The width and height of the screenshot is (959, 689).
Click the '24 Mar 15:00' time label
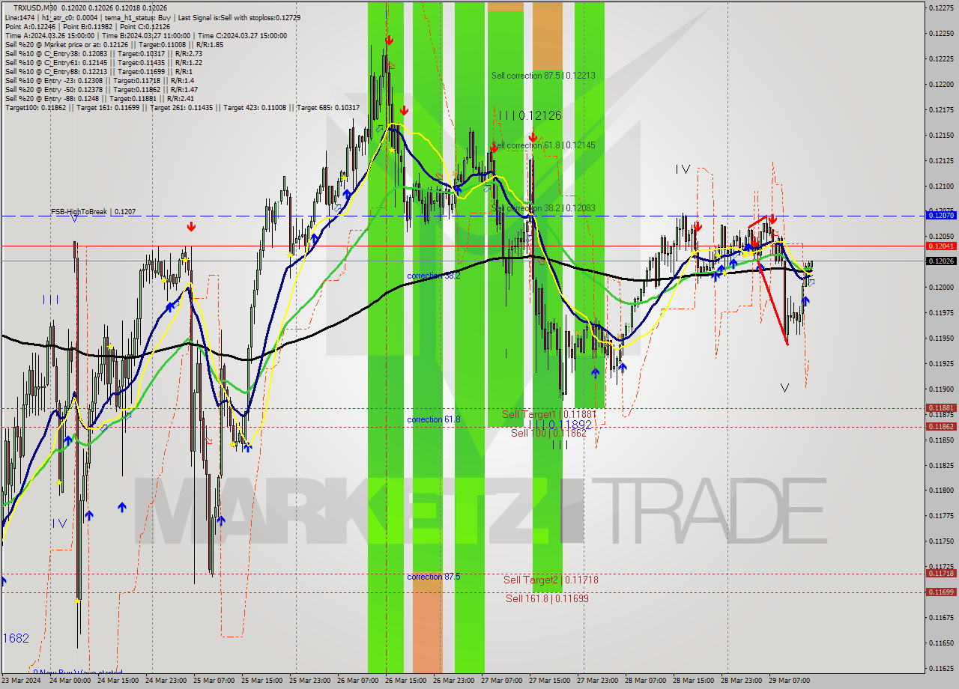point(116,681)
